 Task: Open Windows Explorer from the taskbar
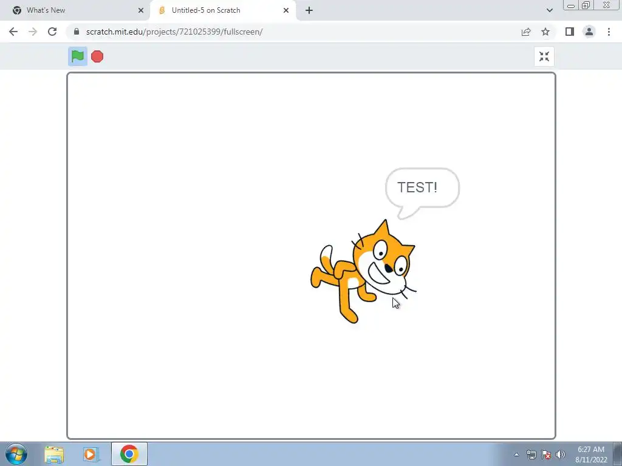tap(54, 454)
